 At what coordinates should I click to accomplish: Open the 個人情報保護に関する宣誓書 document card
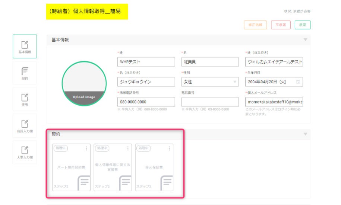[113, 167]
